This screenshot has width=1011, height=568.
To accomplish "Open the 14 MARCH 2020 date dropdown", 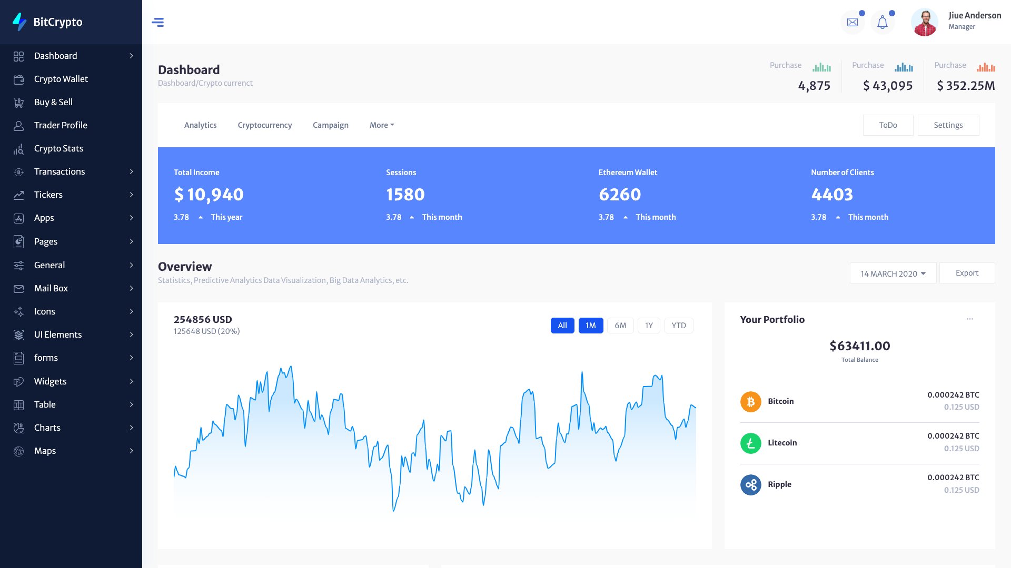I will [893, 273].
